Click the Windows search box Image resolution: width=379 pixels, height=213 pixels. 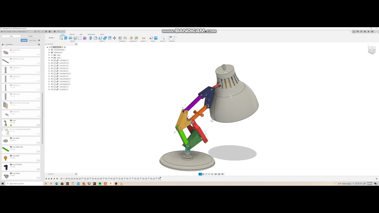coord(24,184)
